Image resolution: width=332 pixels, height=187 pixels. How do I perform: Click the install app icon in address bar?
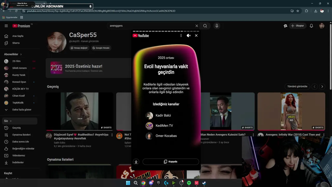coord(292,11)
